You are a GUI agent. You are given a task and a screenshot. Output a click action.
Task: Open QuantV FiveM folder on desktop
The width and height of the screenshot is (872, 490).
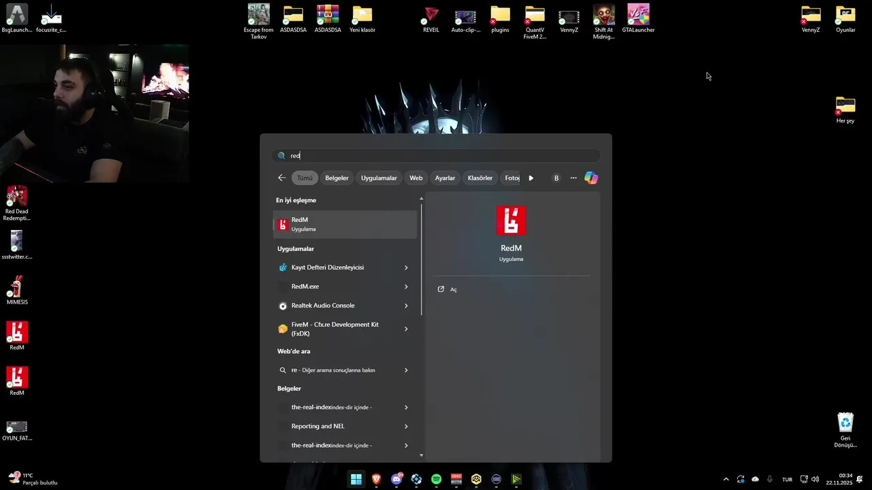[535, 22]
